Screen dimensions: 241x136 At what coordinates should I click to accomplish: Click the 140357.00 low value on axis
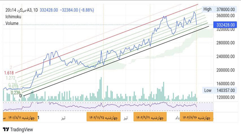pos(226,90)
